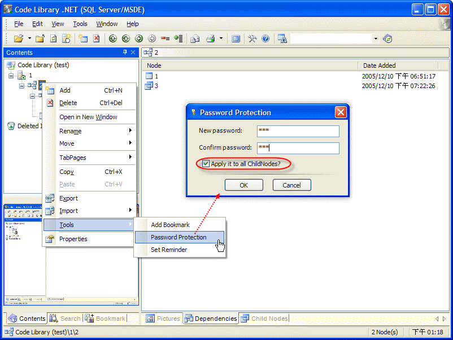Click the printer toolbar icon
Screen dimensions: 453x340
click(210, 38)
